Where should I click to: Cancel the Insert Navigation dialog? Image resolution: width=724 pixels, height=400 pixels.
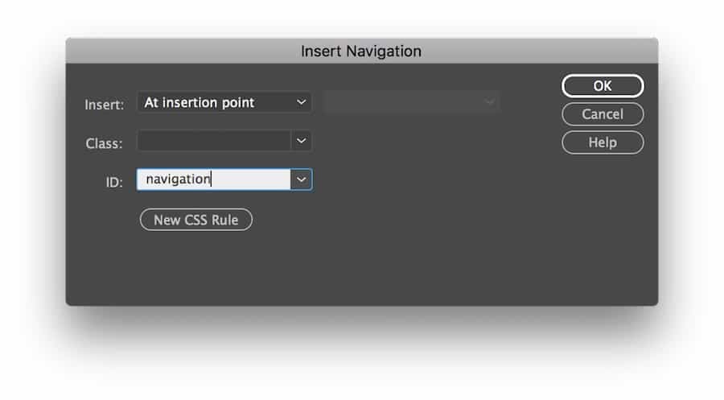pyautogui.click(x=603, y=114)
